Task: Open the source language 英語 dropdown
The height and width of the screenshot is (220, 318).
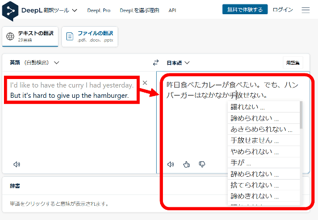Action: click(x=35, y=63)
